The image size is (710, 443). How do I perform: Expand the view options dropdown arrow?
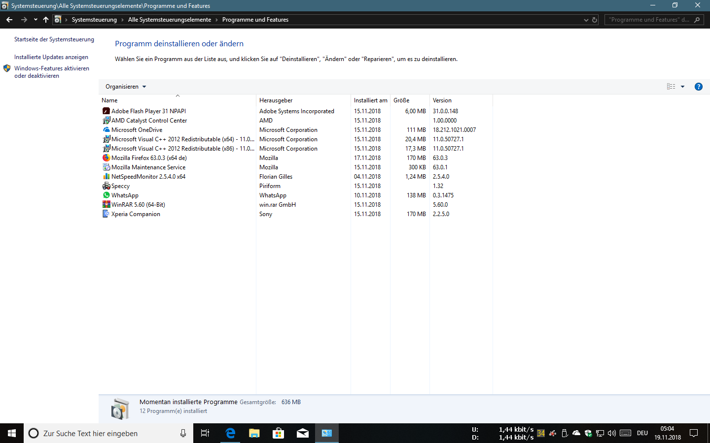tap(683, 87)
